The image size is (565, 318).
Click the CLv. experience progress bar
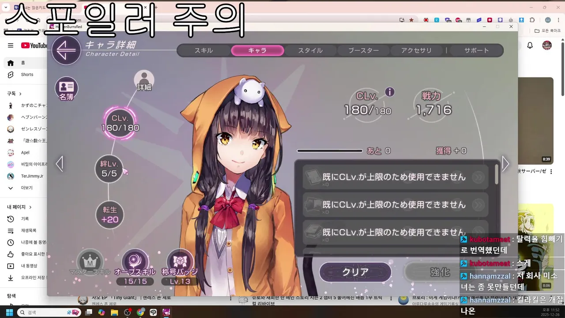tap(330, 151)
